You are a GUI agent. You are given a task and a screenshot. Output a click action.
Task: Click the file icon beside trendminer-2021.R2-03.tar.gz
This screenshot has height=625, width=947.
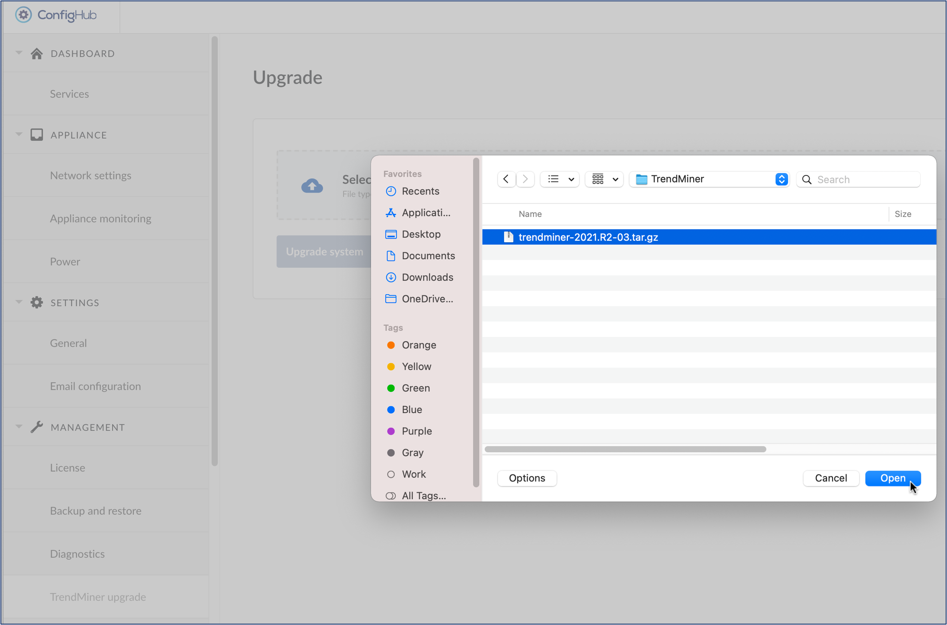[508, 237]
